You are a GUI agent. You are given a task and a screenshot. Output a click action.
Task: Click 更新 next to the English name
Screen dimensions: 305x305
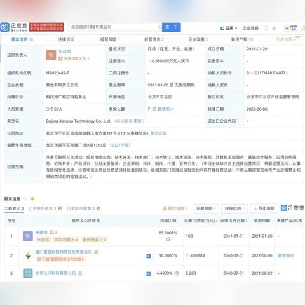coord(137,121)
